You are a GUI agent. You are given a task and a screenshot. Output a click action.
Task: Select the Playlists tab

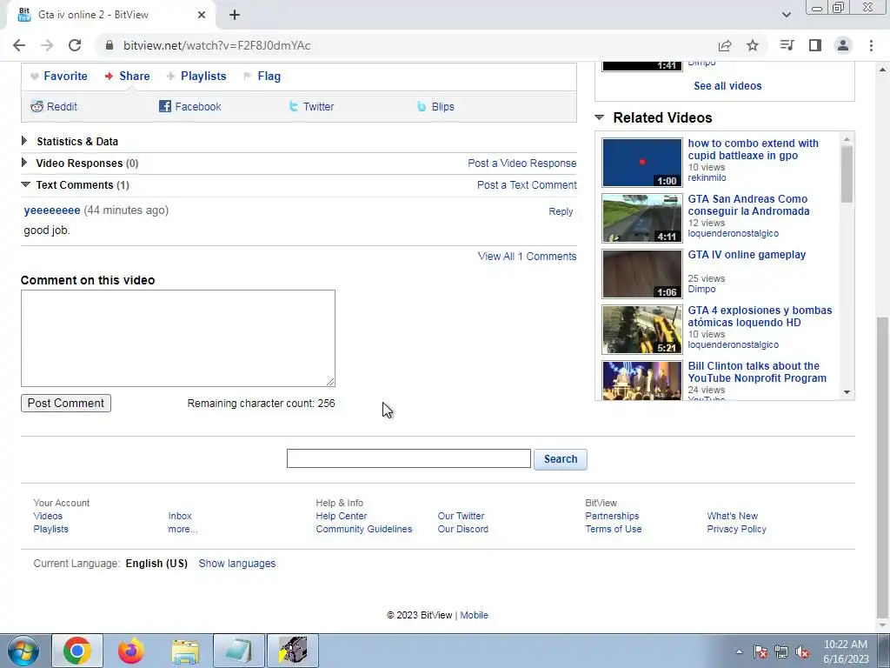(203, 77)
